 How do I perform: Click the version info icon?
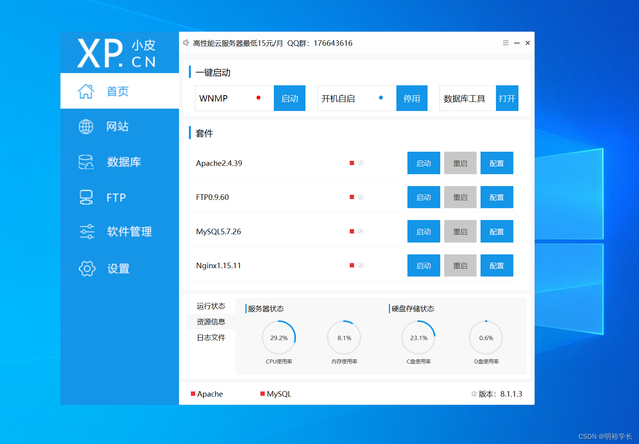[474, 394]
